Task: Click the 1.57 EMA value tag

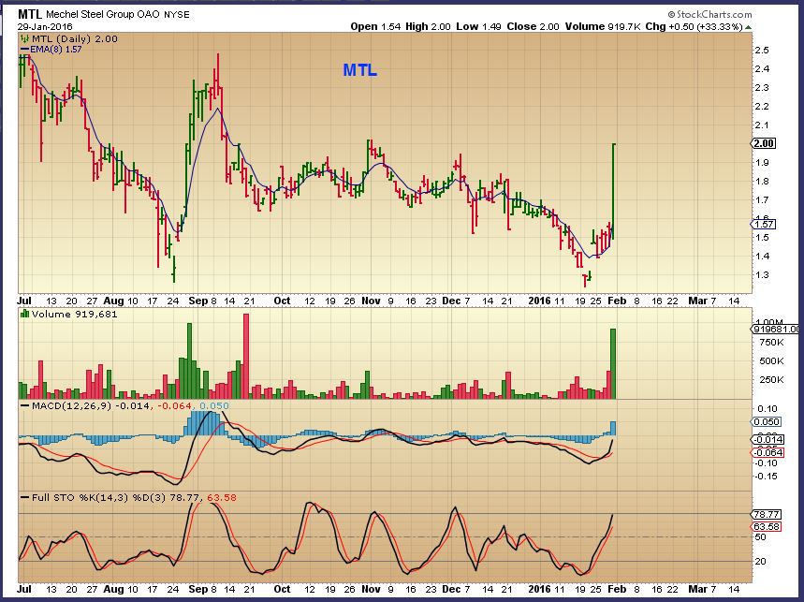Action: coord(764,224)
